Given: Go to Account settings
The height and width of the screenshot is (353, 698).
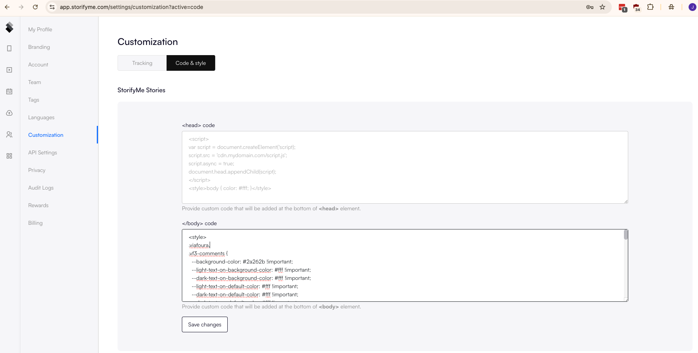Looking at the screenshot, I should (x=38, y=65).
